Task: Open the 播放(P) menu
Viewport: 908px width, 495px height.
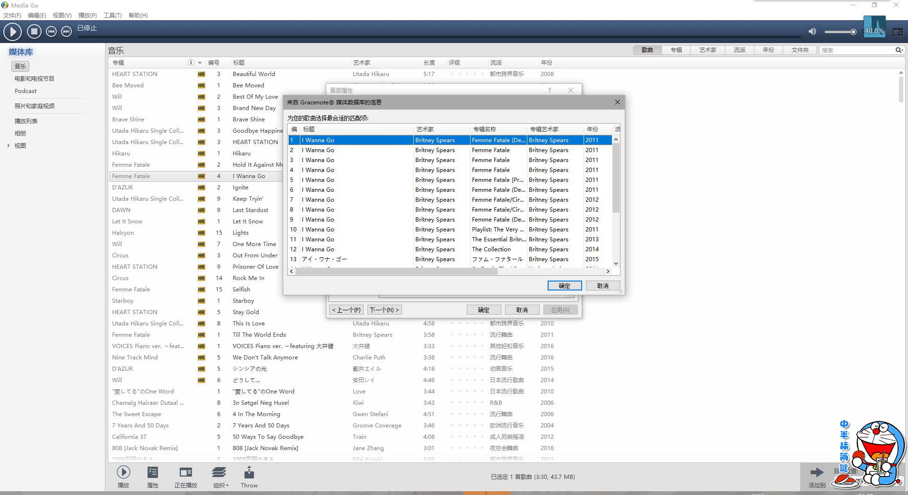Action: [87, 16]
